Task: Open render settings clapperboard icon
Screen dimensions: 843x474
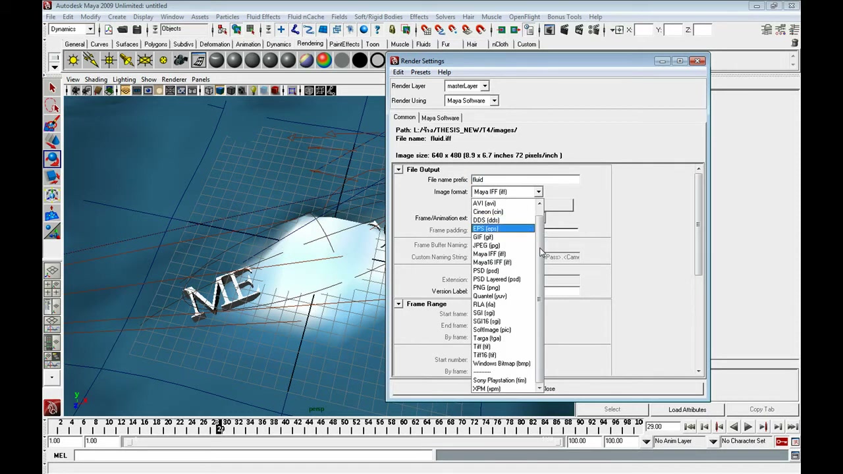Action: [593, 30]
